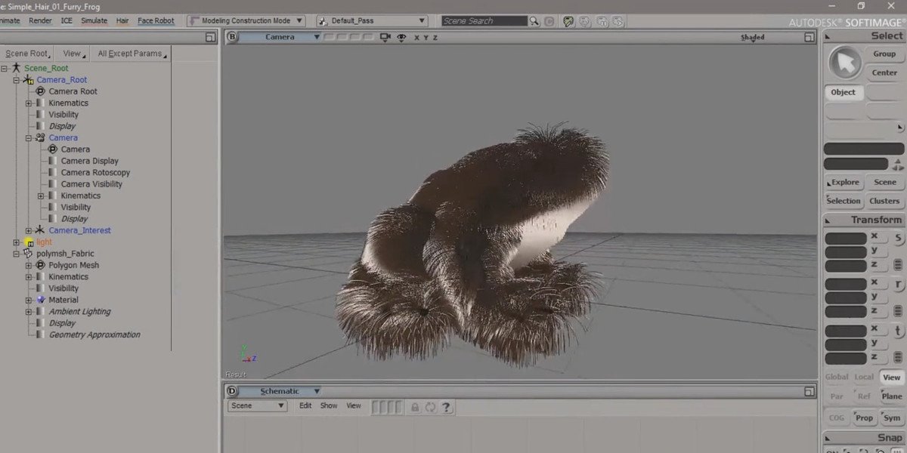Image resolution: width=907 pixels, height=453 pixels.
Task: Open the Face Robot menu
Action: pyautogui.click(x=156, y=20)
